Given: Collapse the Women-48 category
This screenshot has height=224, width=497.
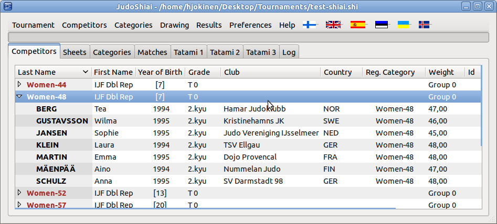Looking at the screenshot, I should point(19,97).
